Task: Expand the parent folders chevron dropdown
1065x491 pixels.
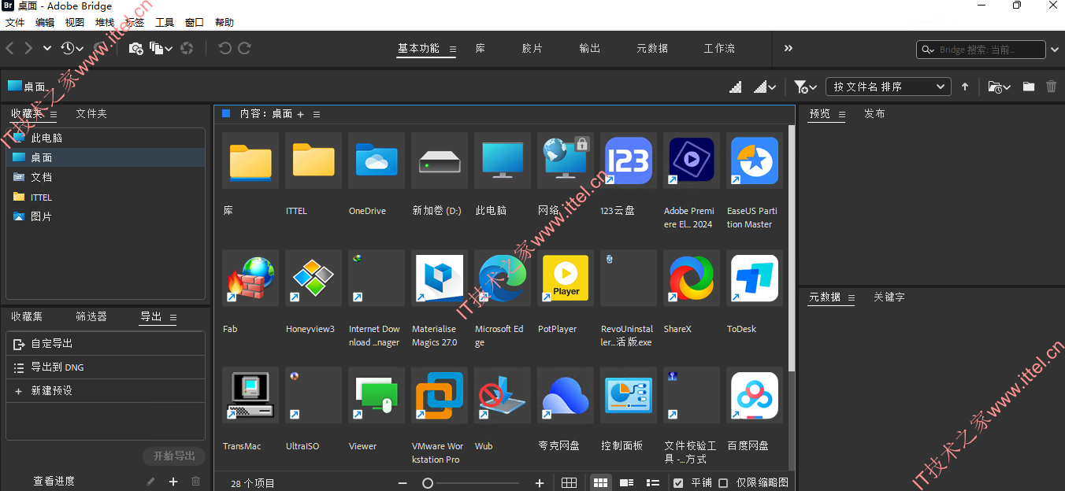Action: 47,49
